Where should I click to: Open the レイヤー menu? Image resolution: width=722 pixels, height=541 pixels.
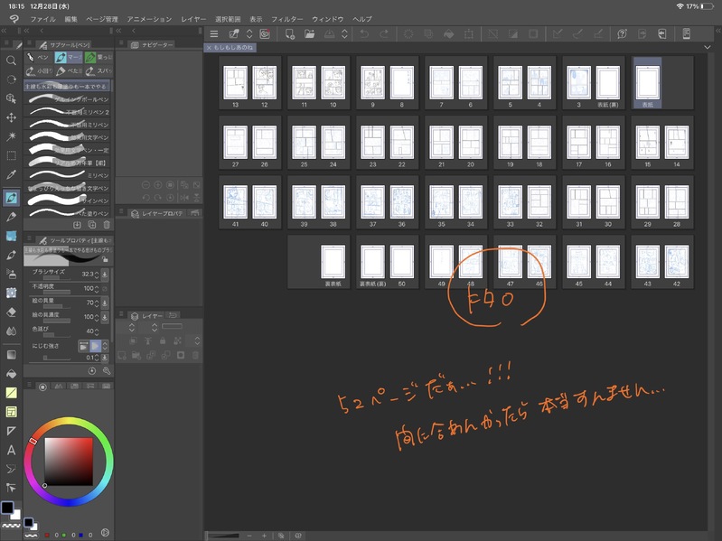193,19
